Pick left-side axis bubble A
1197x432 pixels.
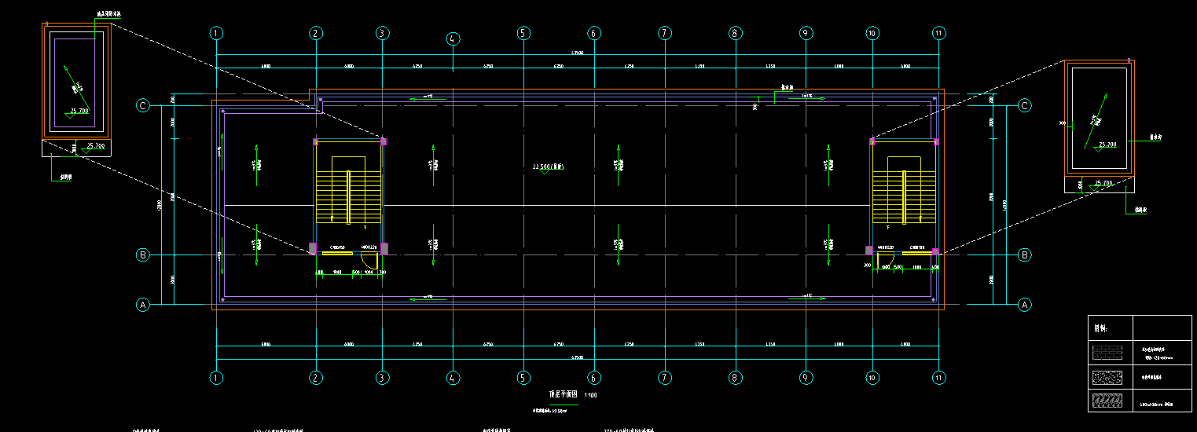143,305
